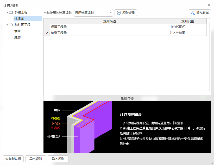214x165 pixels.
Task: Close the 计算规则 dialog window
Action: pos(209,5)
